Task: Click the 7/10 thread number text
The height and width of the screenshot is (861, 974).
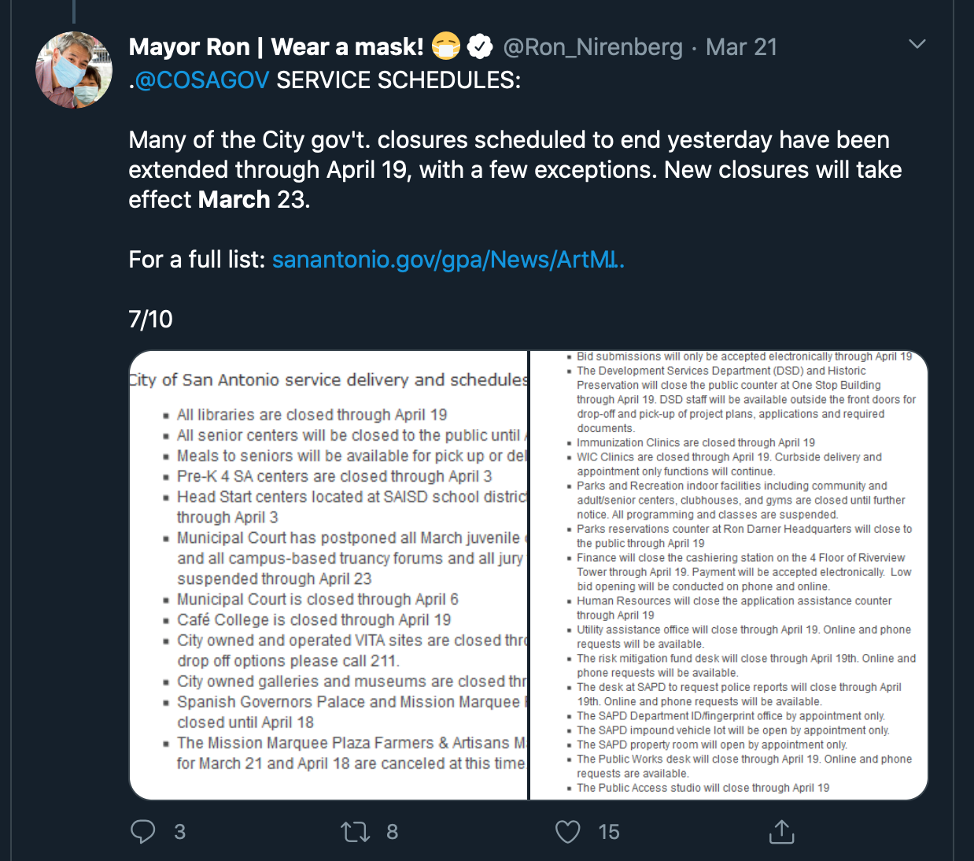Action: point(150,320)
